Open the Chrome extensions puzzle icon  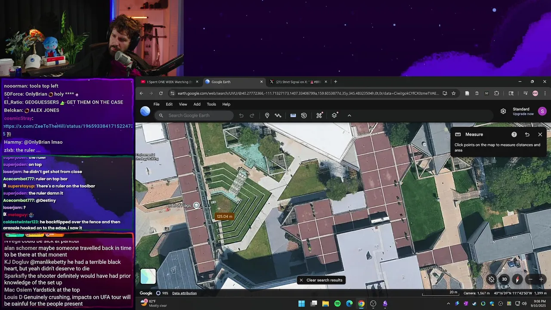[496, 93]
